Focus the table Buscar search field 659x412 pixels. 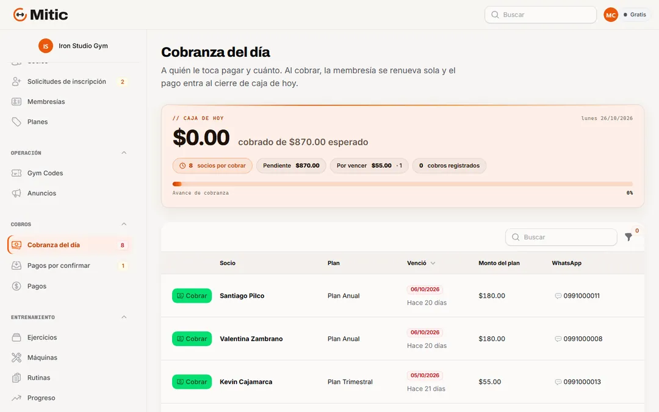click(x=561, y=237)
